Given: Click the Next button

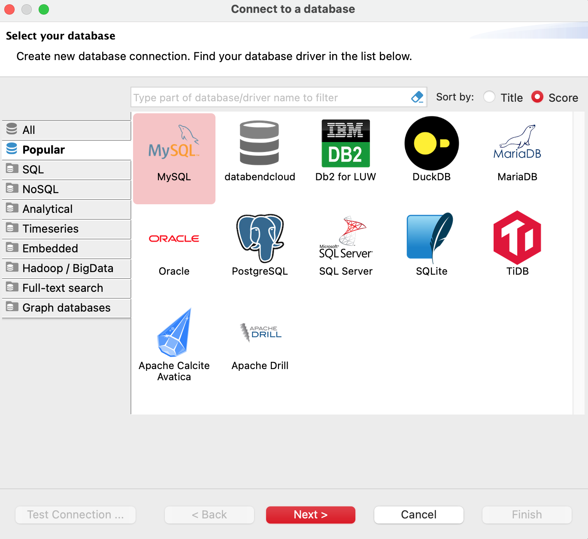Looking at the screenshot, I should point(310,515).
